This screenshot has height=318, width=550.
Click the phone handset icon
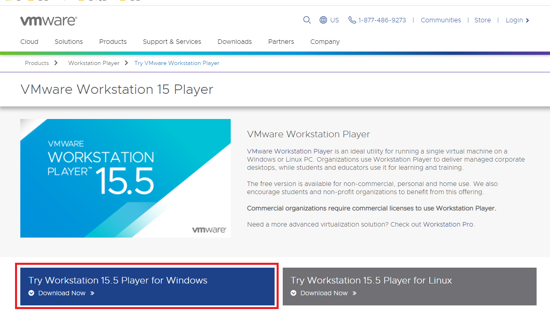(352, 20)
